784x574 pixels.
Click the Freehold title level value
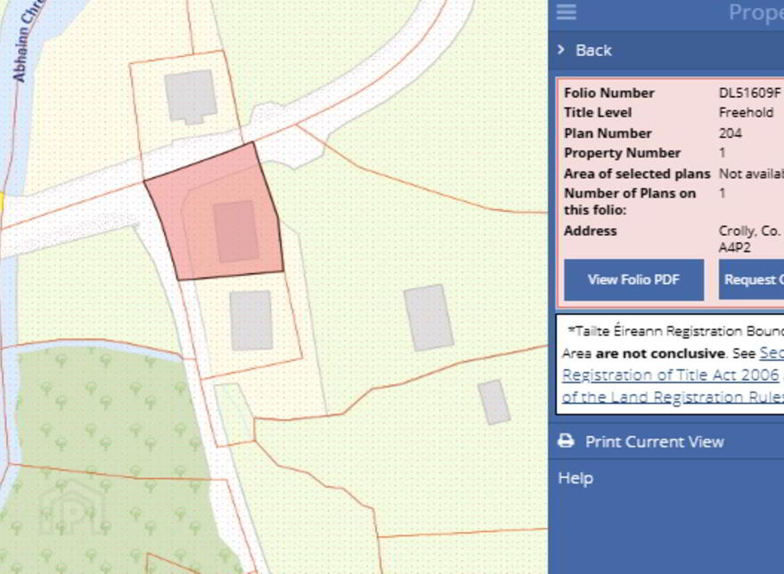pyautogui.click(x=746, y=113)
